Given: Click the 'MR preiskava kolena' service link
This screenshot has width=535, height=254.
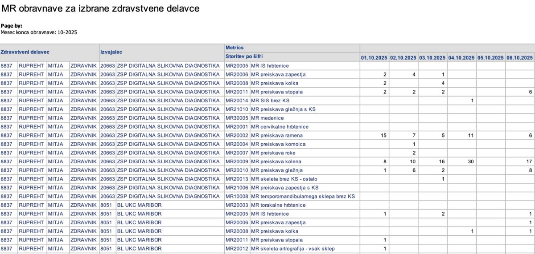Looking at the screenshot, I should click(276, 161).
